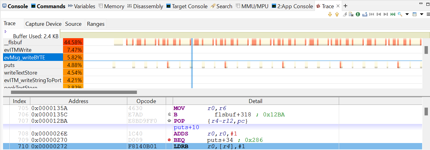The image size is (430, 150).
Task: Click the green circular I icon
Action: click(x=358, y=14)
